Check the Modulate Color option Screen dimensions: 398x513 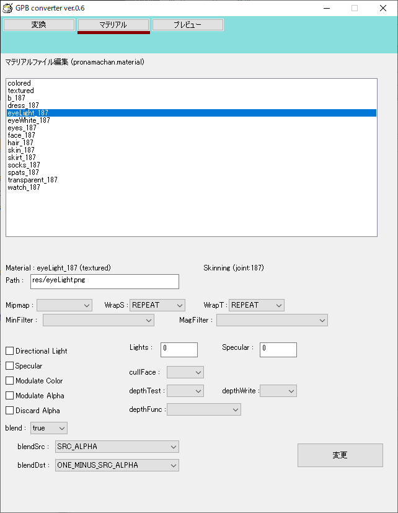pyautogui.click(x=10, y=381)
